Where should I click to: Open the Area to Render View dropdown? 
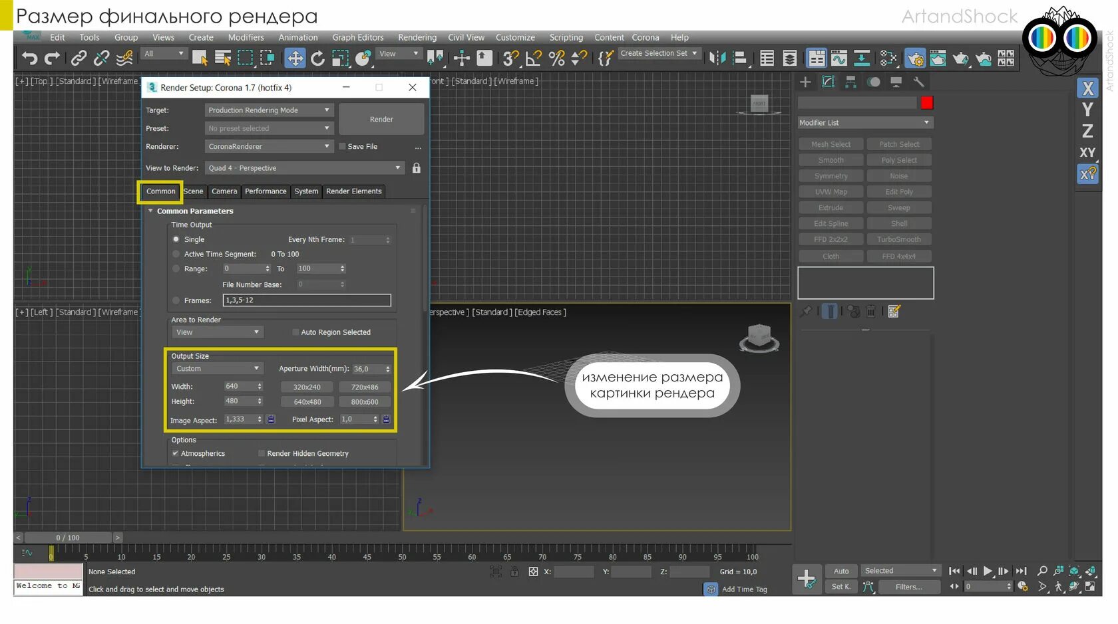point(218,332)
